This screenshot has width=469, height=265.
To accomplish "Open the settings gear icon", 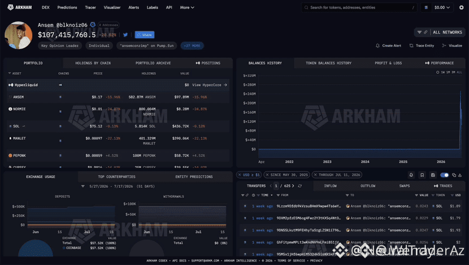I will point(461,7).
